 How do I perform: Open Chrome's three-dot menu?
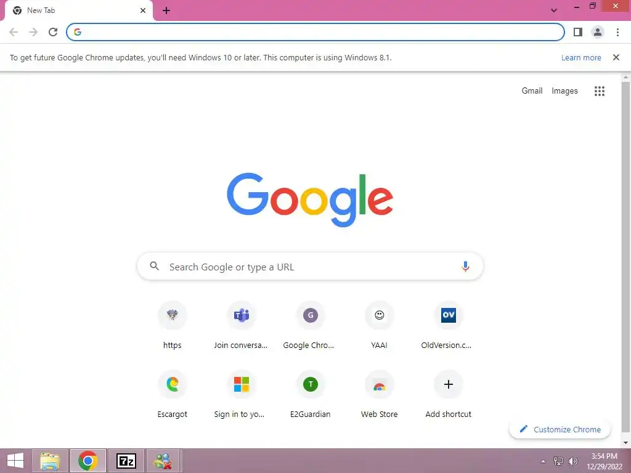[617, 32]
